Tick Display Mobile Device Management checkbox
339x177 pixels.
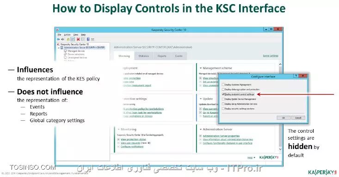[223, 99]
